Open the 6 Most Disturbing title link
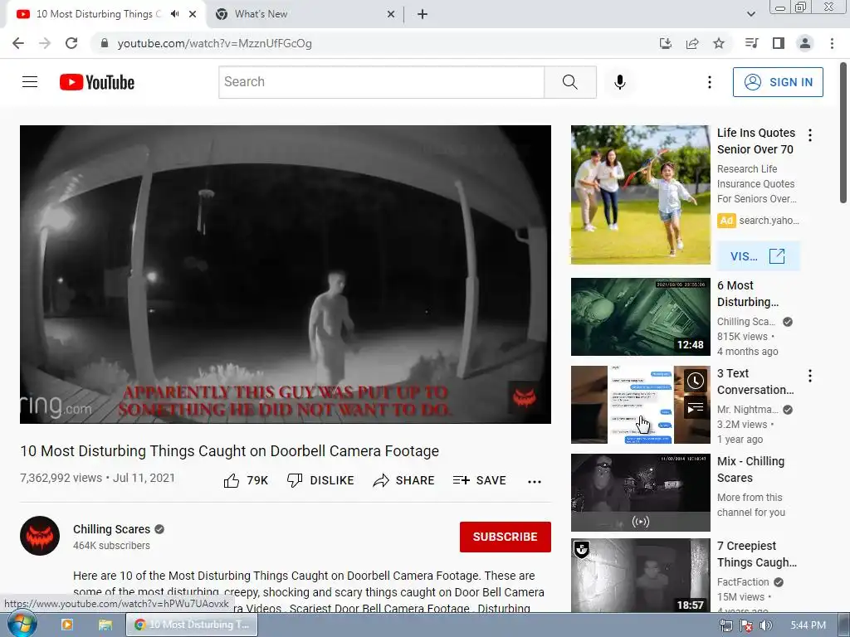The height and width of the screenshot is (637, 850). (x=748, y=294)
